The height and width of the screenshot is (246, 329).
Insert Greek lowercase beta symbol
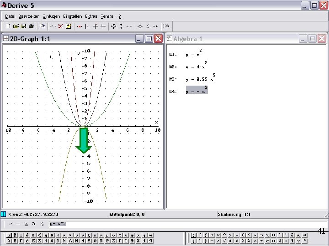tap(15, 235)
